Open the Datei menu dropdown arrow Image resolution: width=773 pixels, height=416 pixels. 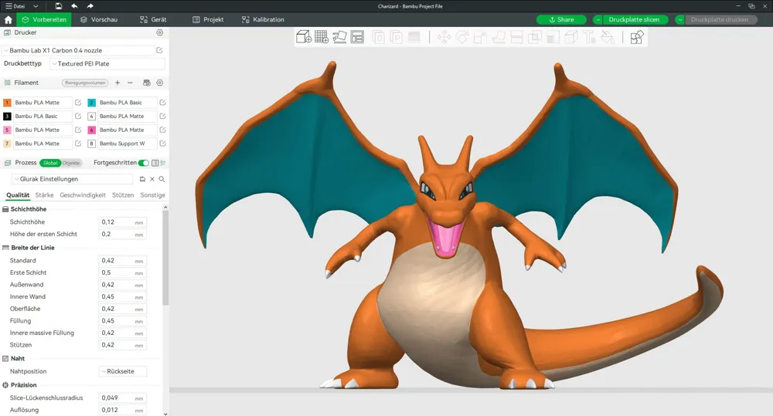click(x=36, y=6)
